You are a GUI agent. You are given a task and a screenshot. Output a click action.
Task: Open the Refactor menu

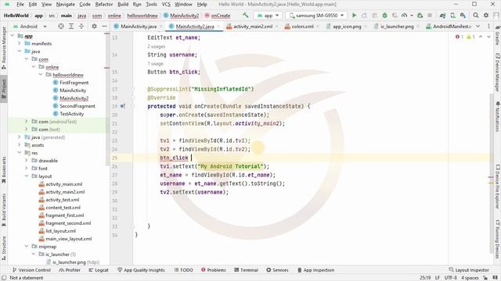coord(104,5)
